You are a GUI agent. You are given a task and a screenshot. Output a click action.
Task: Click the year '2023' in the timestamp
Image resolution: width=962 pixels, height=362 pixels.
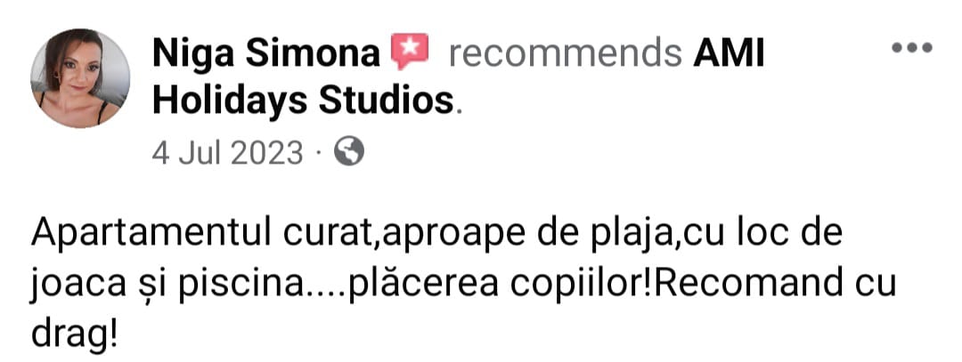tap(268, 152)
